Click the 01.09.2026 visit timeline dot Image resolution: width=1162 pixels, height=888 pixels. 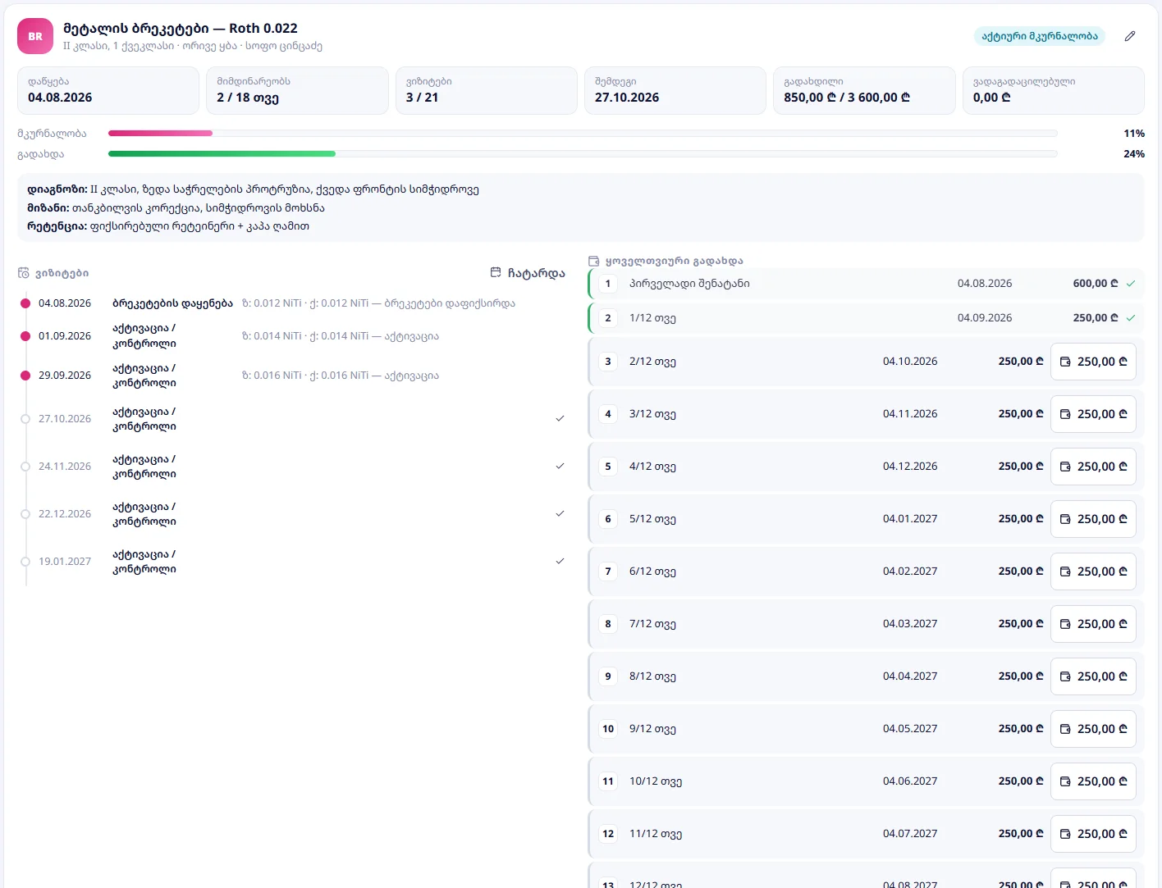(25, 336)
